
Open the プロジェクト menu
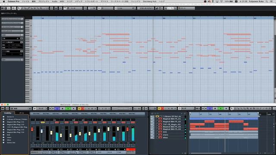coord(44,1)
